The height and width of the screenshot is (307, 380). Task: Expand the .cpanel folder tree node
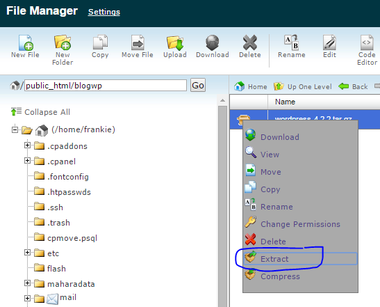pos(27,161)
